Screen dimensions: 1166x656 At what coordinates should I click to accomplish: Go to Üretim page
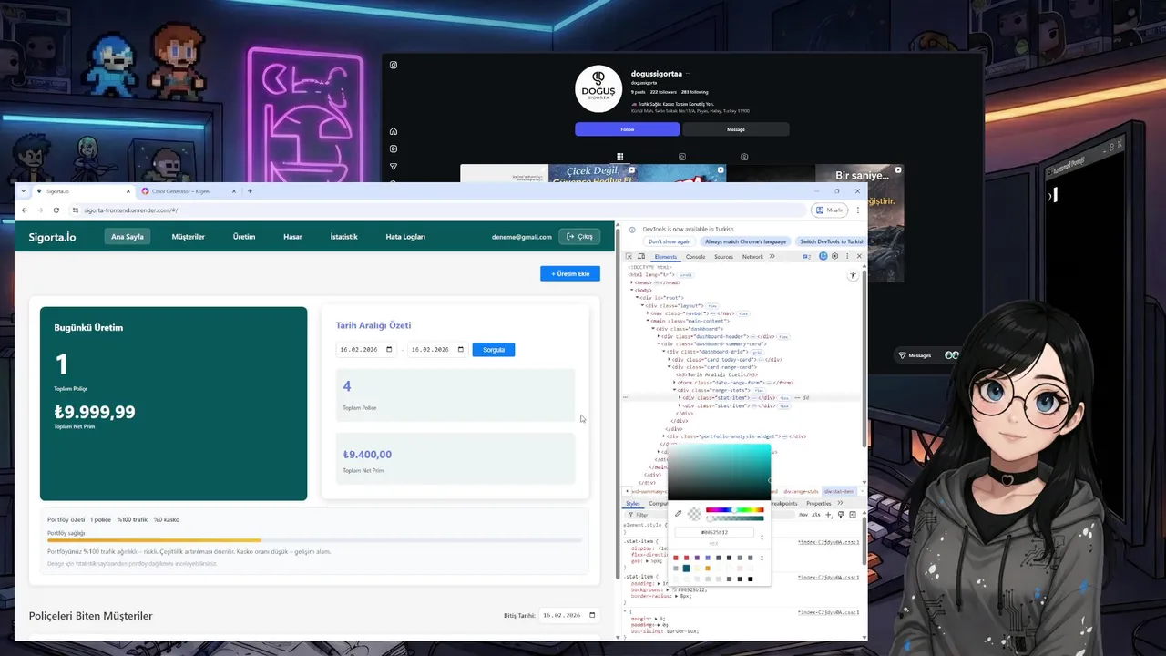(244, 237)
